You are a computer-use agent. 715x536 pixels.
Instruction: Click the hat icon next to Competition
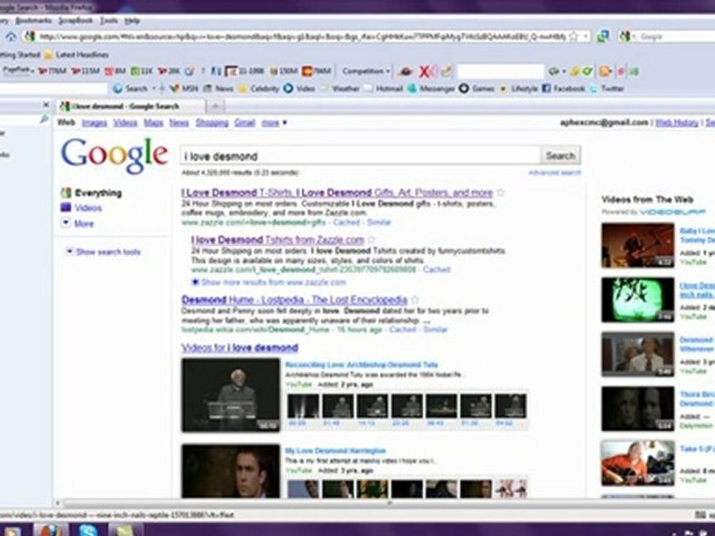[405, 71]
